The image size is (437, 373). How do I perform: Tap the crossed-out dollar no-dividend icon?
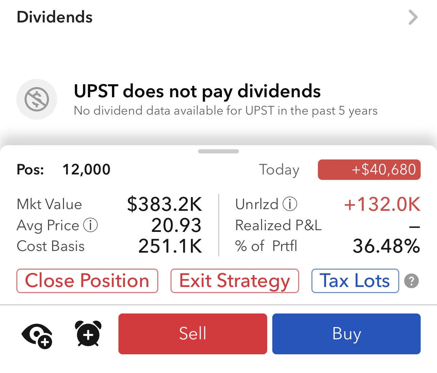(x=37, y=99)
